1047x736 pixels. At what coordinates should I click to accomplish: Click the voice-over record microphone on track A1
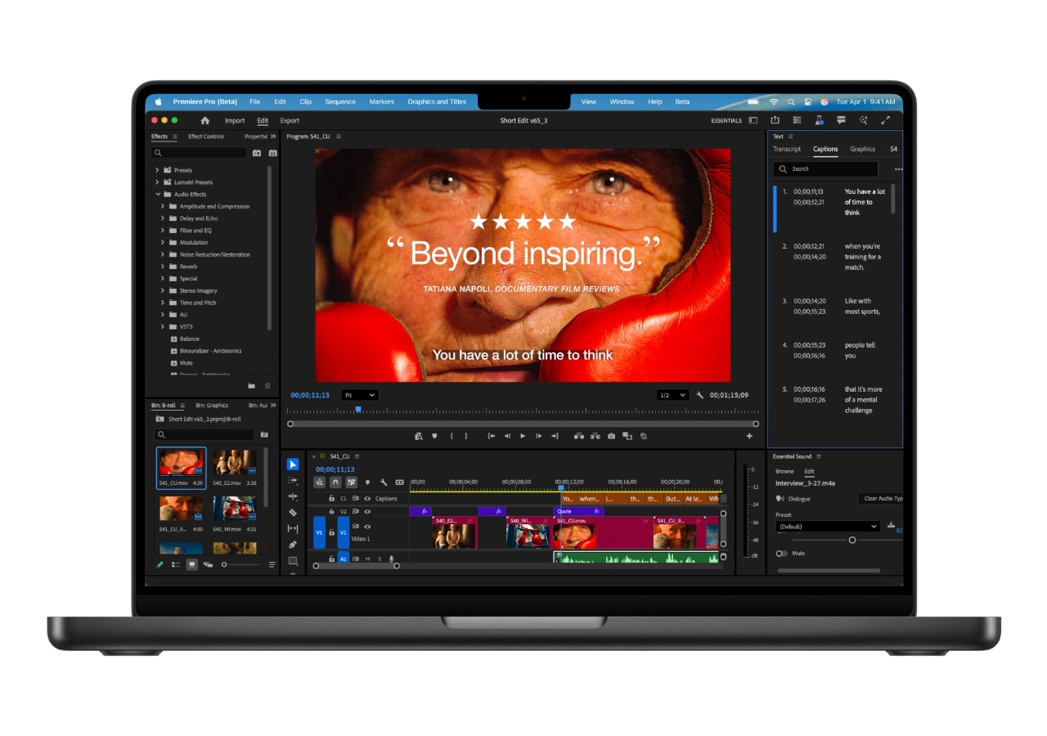pyautogui.click(x=392, y=559)
